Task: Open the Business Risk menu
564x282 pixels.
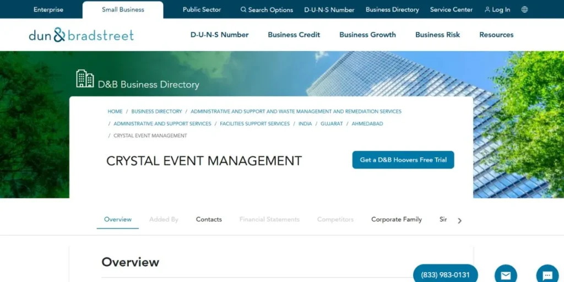Action: tap(437, 35)
